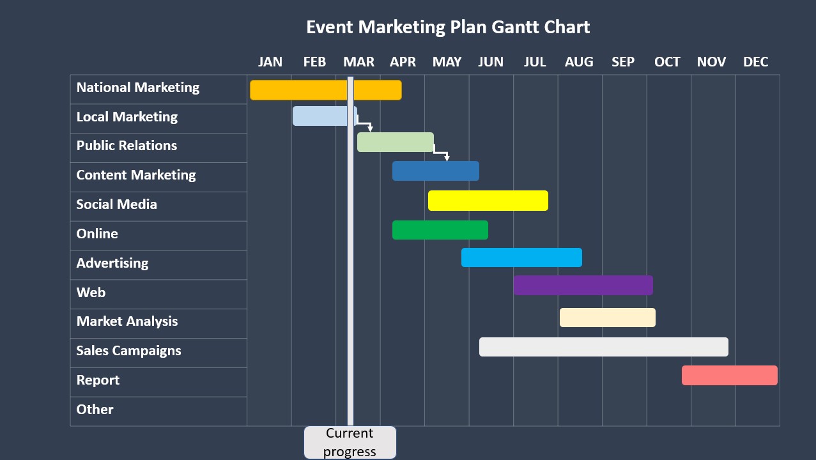Click the pale green Public Relations bar
This screenshot has width=816, height=460.
[x=395, y=142]
